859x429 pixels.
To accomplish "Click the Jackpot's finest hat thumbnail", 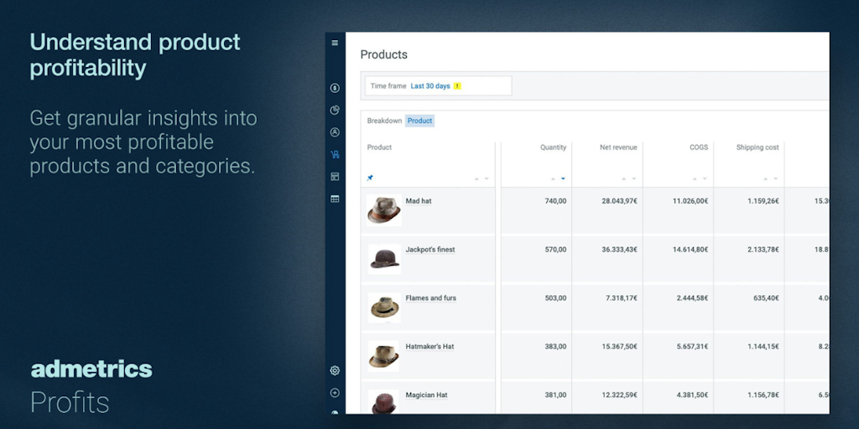I will coord(384,259).
